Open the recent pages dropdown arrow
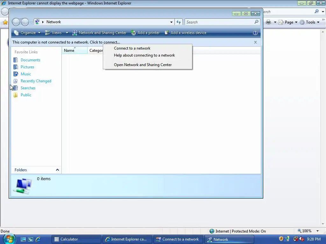Viewport: 326px width, 244px height. [x=32, y=22]
